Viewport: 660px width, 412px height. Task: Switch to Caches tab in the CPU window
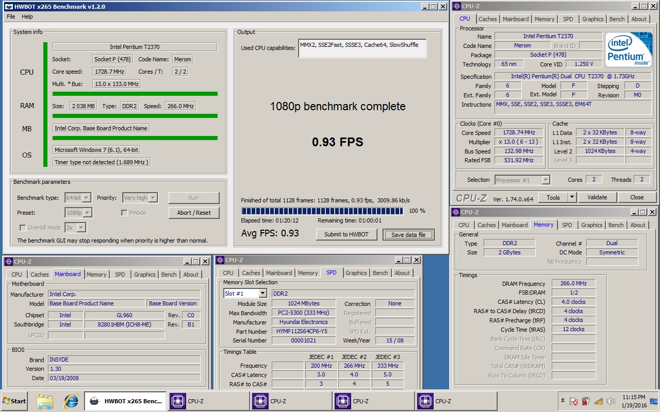(x=488, y=19)
